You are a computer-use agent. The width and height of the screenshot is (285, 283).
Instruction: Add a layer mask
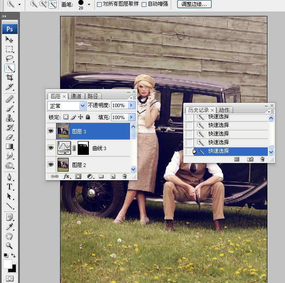(78, 176)
